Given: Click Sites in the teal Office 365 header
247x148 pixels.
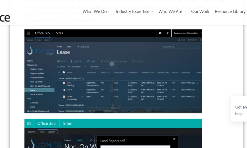Looking at the screenshot, I should 67,123.
